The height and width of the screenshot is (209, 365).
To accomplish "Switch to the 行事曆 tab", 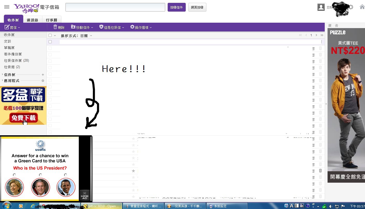I will tap(52, 20).
